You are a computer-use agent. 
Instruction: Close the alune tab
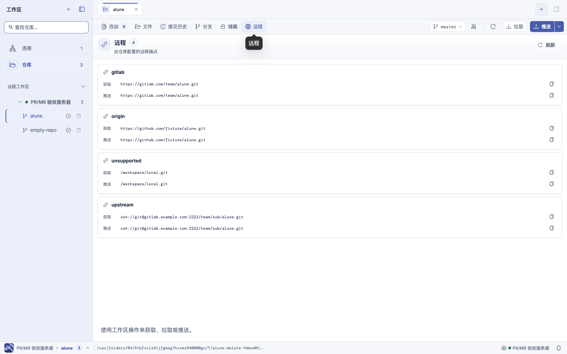136,9
